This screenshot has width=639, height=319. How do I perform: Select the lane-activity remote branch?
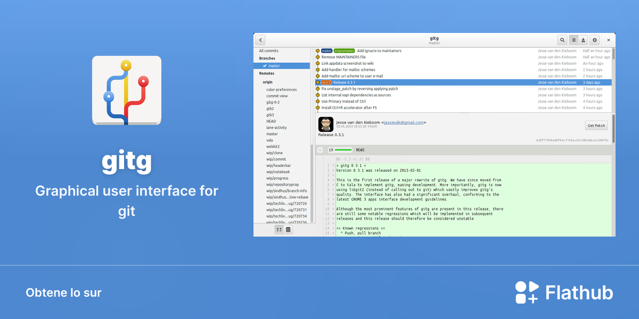276,128
